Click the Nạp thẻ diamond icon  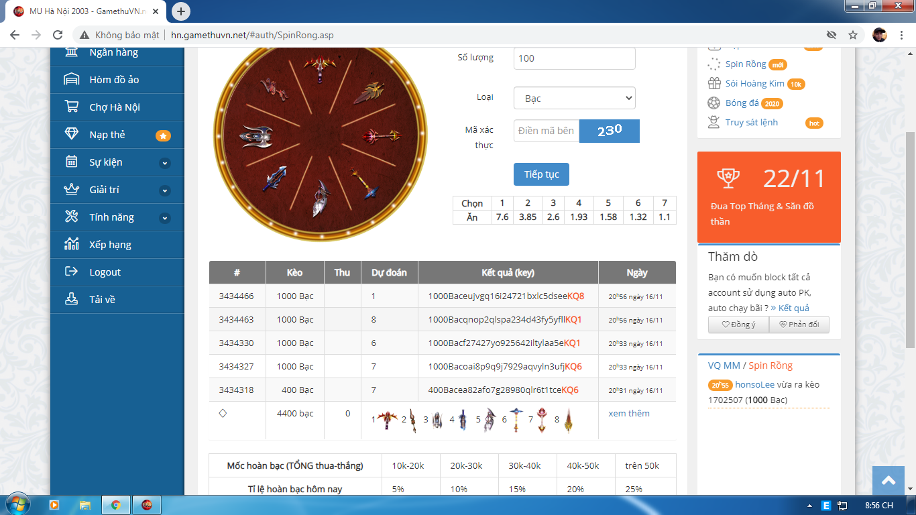tap(71, 135)
